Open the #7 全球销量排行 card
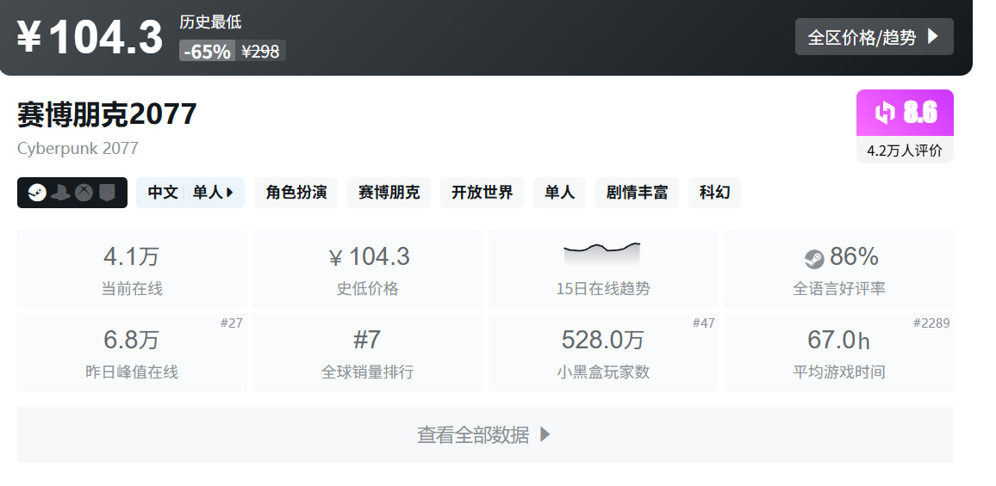 368,352
